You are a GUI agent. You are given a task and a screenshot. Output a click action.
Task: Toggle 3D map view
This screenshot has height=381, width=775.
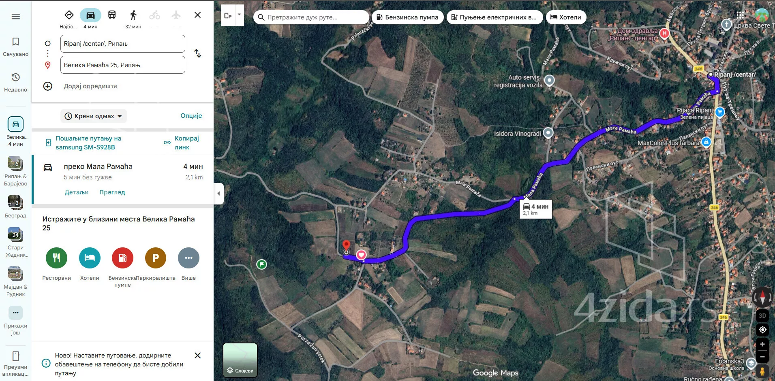point(762,315)
